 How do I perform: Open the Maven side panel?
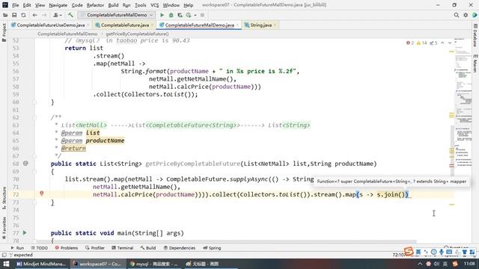coord(475,64)
